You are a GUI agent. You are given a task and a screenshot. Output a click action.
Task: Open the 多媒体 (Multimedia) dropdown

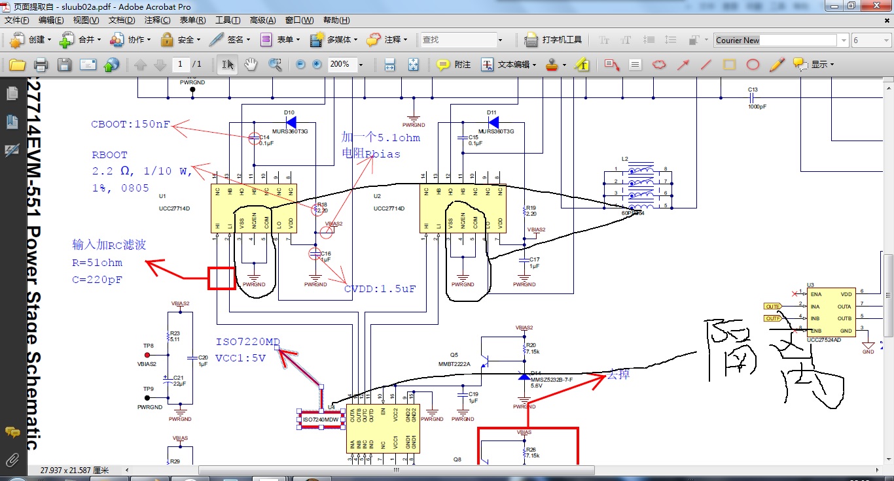[334, 40]
